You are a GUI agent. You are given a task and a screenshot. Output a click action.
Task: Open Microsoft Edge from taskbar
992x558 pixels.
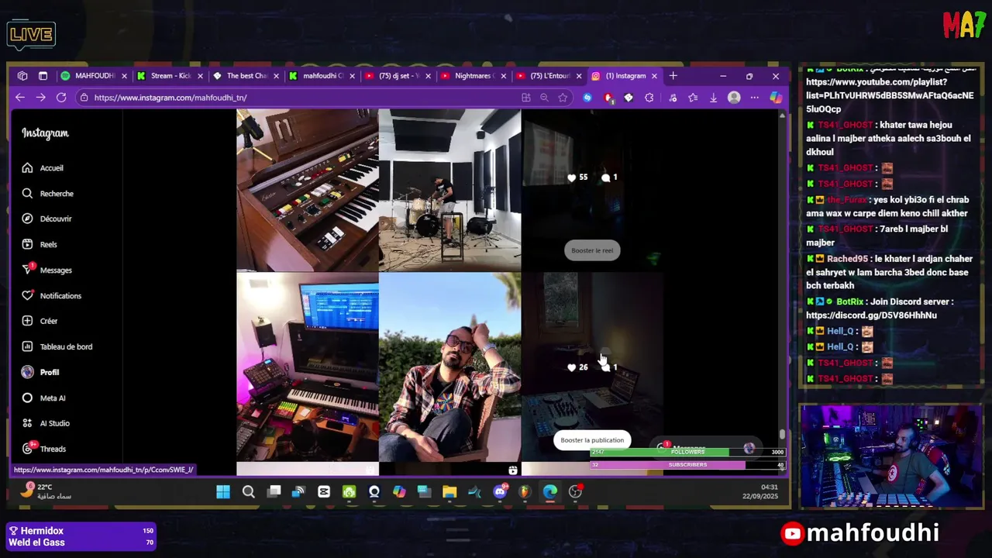[x=549, y=491]
